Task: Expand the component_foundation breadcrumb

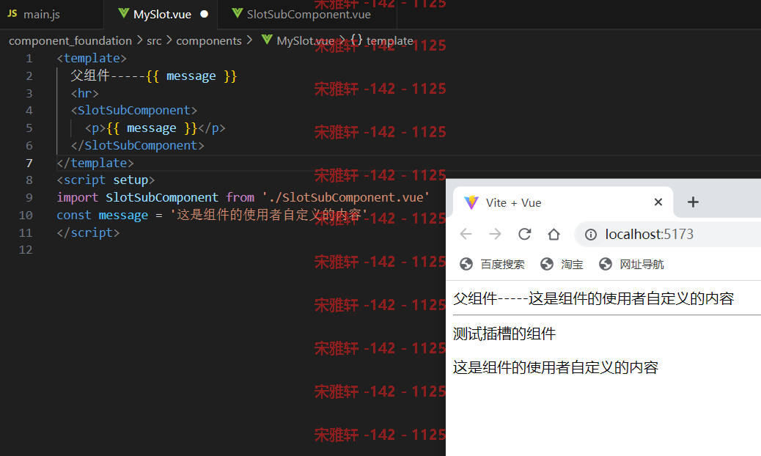Action: [x=70, y=41]
